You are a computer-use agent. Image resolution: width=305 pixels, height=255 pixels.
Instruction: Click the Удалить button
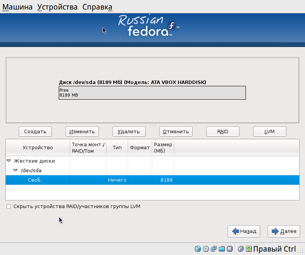coord(129,131)
